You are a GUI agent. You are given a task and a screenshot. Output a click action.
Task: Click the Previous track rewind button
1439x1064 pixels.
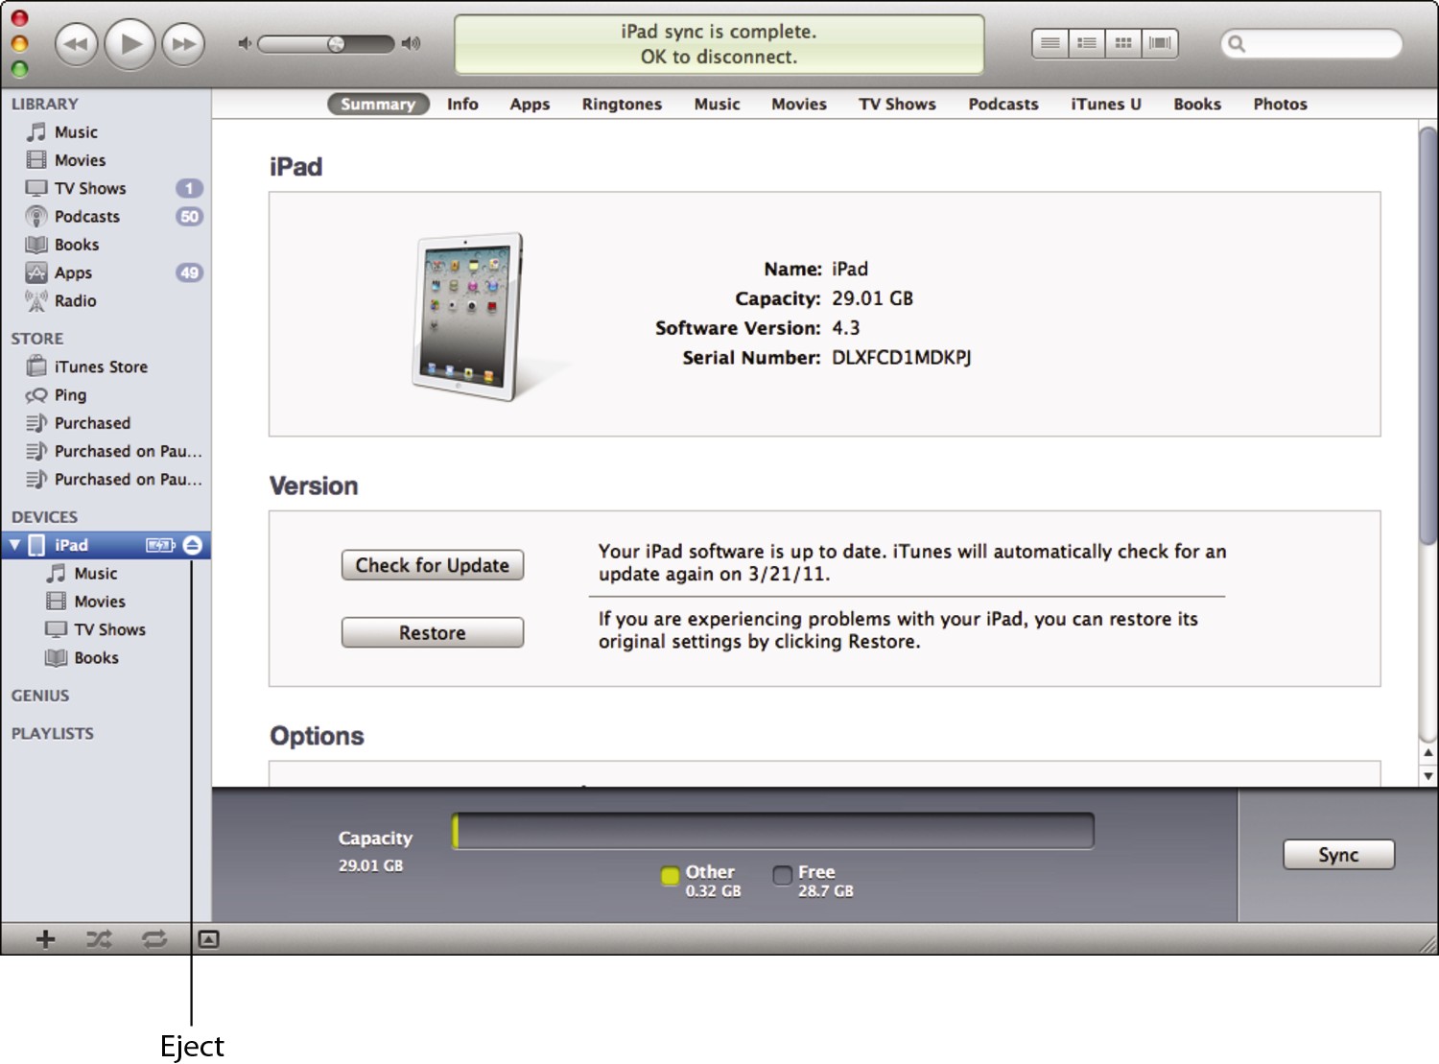point(76,44)
